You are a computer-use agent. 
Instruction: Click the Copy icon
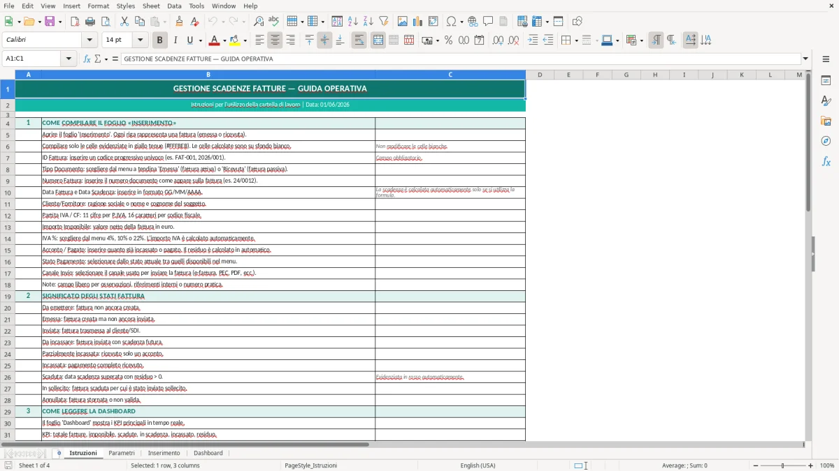point(139,22)
